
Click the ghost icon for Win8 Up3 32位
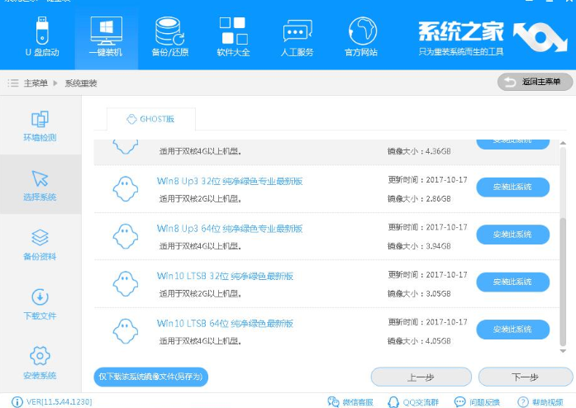pos(126,189)
